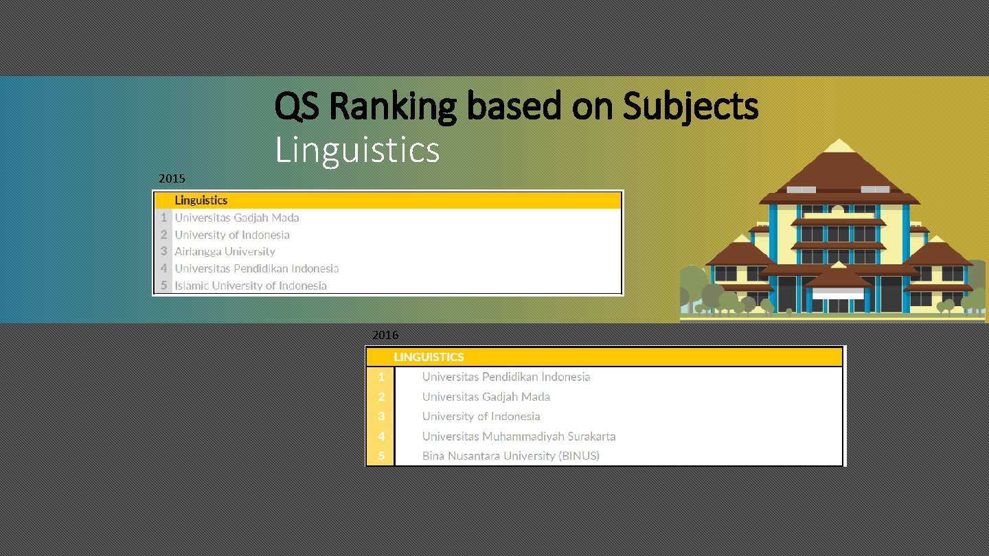Click the "QS Ranking based on Subjects" title
This screenshot has width=989, height=556.
pos(516,107)
